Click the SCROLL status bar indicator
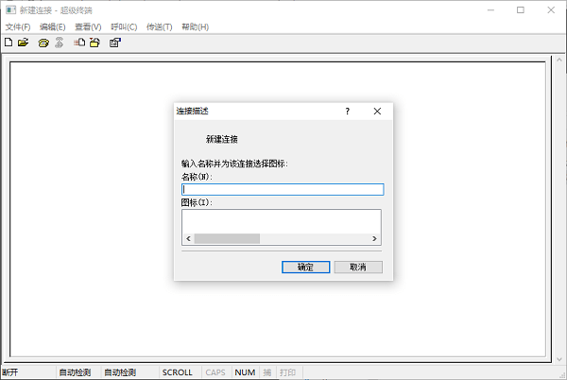Viewport: 567px width, 380px height. coord(178,372)
